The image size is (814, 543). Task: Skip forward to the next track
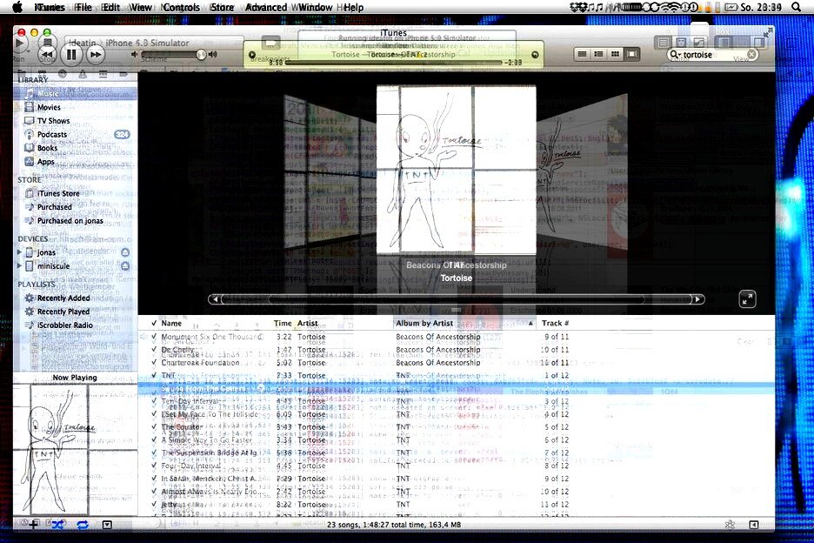click(96, 55)
